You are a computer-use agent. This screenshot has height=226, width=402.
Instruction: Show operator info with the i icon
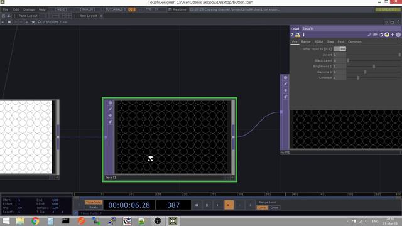(303, 35)
